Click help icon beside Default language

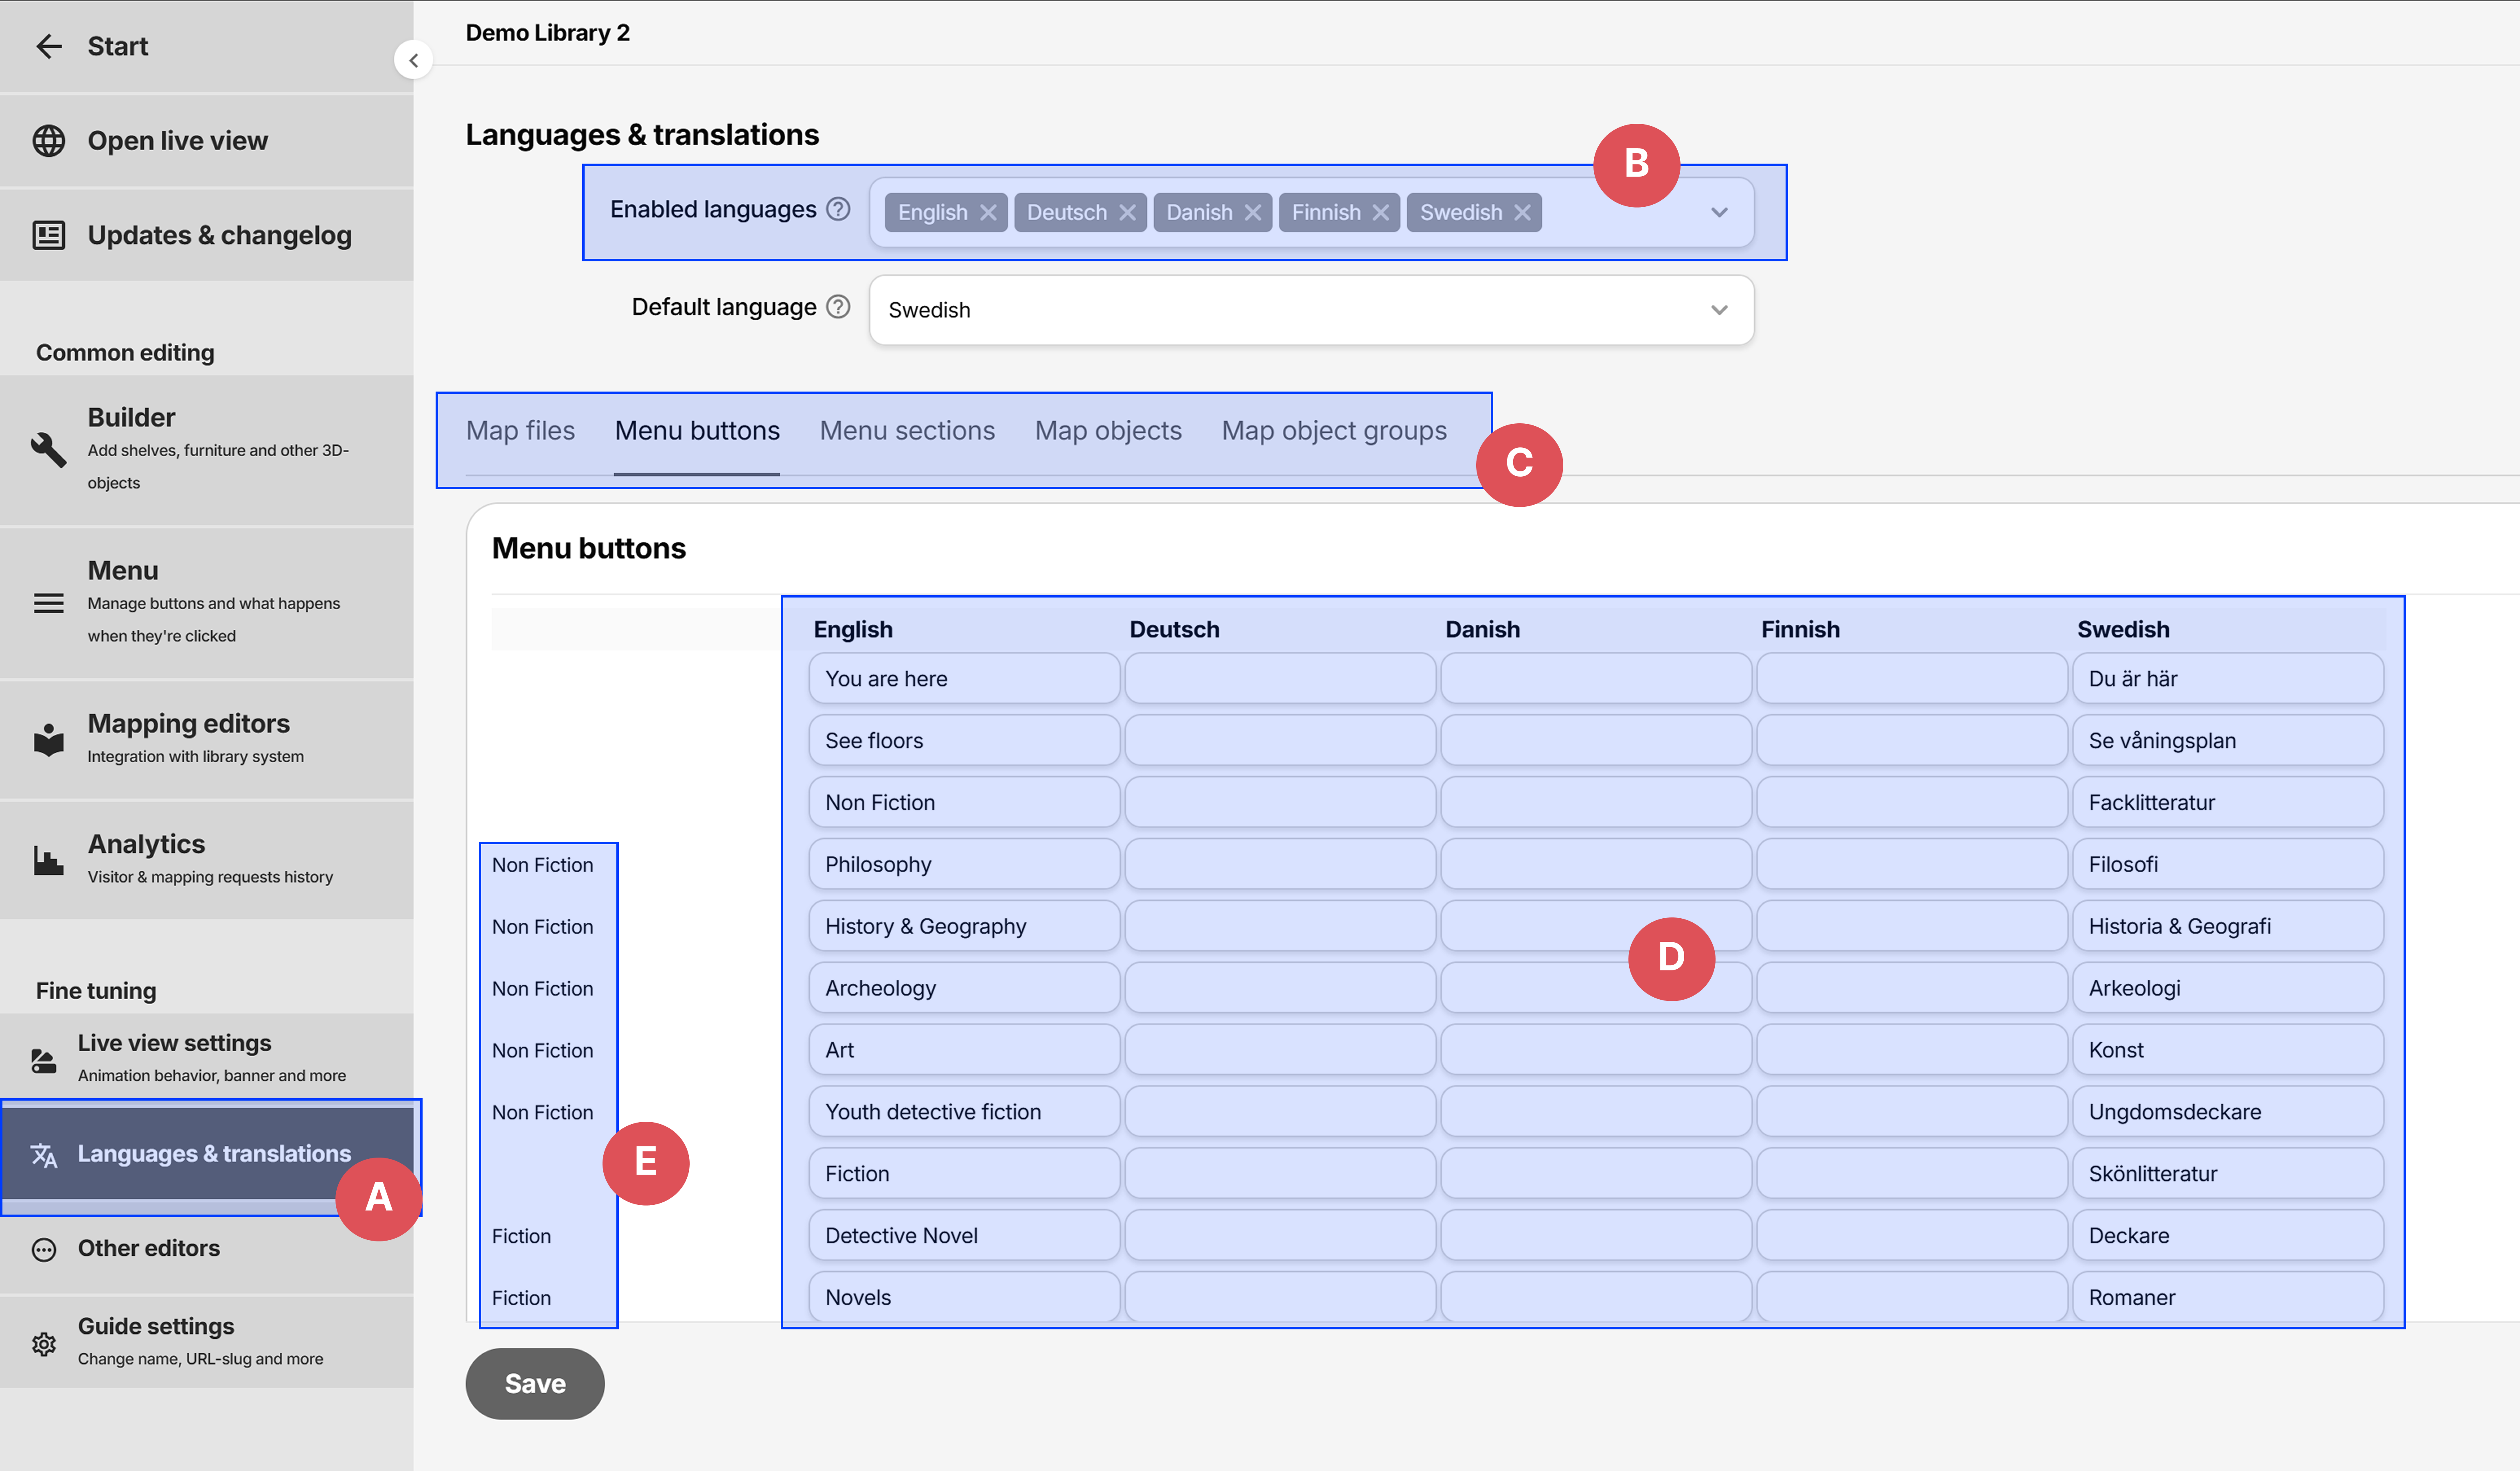[838, 307]
